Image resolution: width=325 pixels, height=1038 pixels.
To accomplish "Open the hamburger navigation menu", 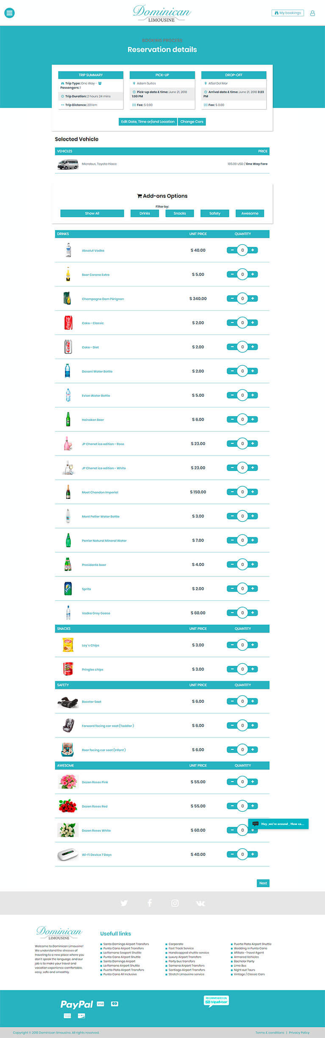I will 9,13.
